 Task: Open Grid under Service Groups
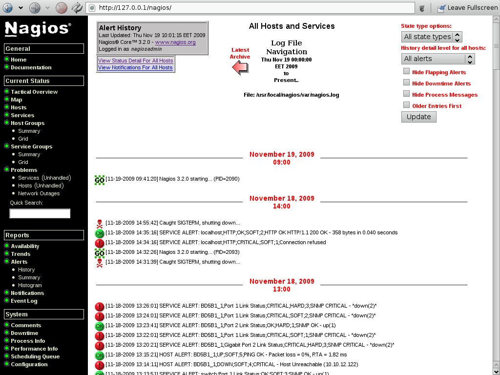click(x=23, y=162)
